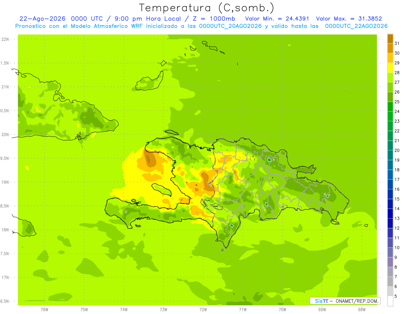The height and width of the screenshot is (314, 406).
Task: Click the '71W' longitude label
Action: [243, 310]
